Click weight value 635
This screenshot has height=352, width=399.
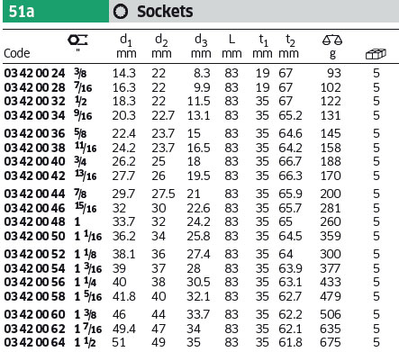(331, 329)
